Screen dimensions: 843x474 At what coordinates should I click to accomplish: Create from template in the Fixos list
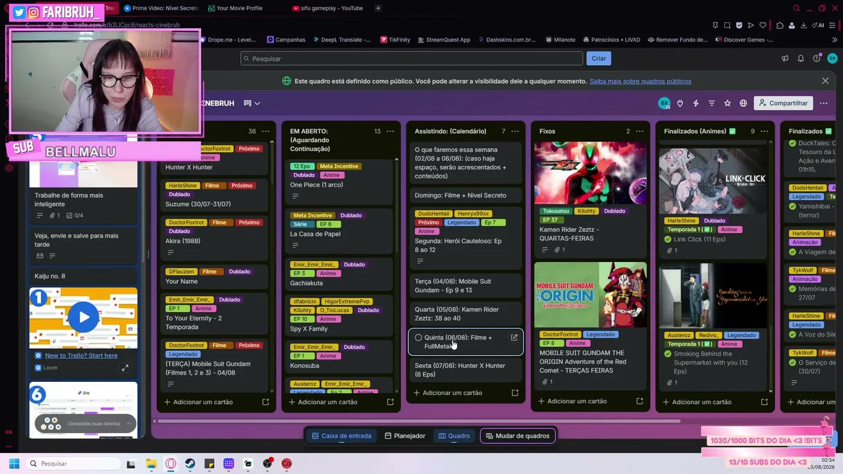[x=639, y=402]
